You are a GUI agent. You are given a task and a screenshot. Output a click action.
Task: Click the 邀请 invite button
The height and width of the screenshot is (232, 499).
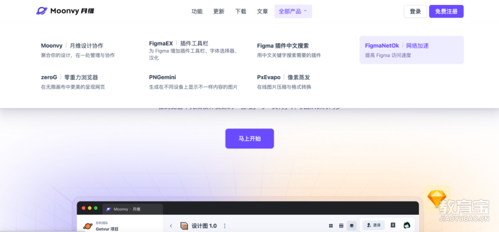tap(373, 225)
